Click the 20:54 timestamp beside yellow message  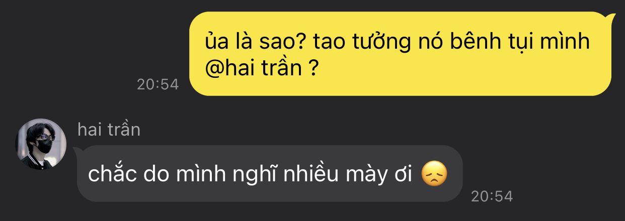pyautogui.click(x=158, y=84)
